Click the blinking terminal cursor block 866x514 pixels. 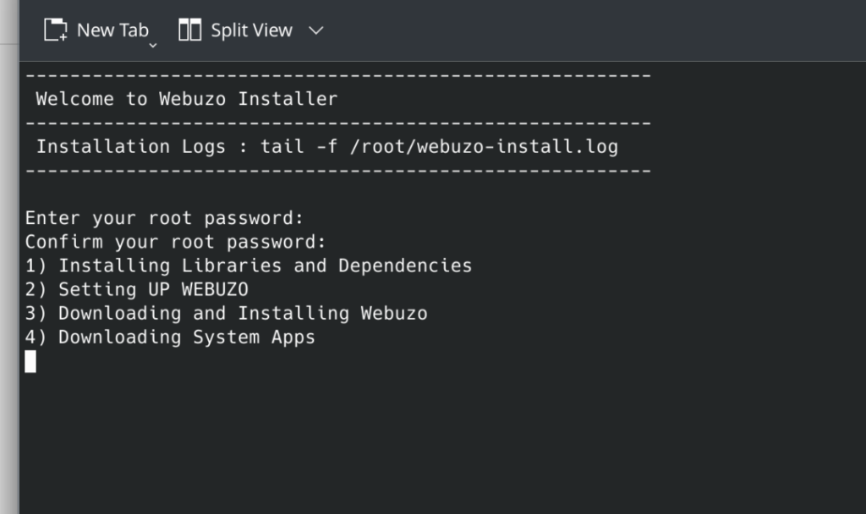point(30,362)
